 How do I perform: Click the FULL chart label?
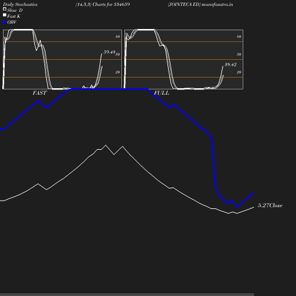coord(162,93)
